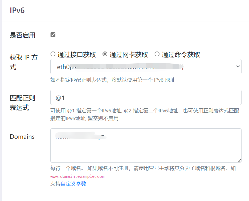Select the 通过接口获取 radio option
This screenshot has width=249, height=201.
(x=53, y=54)
